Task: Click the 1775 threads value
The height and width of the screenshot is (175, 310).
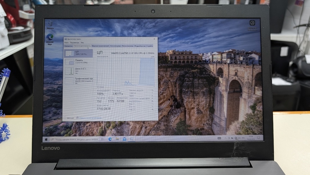Action: [111, 101]
